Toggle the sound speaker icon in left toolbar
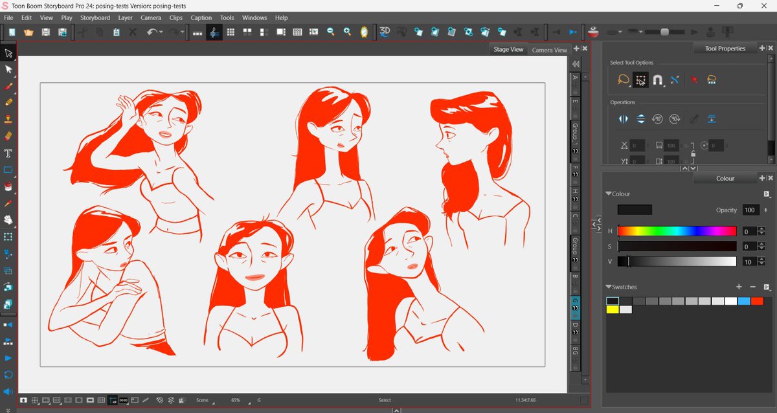 coord(8,392)
